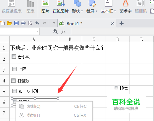154x121 pixels.
Task: Click the 文本框 text box icon
Action: tap(109, 3)
